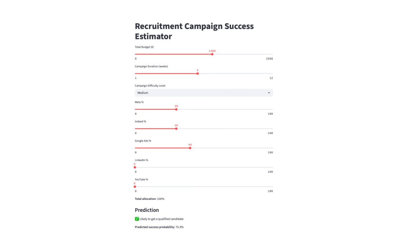Click the YouTube % slider handle

click(x=135, y=187)
